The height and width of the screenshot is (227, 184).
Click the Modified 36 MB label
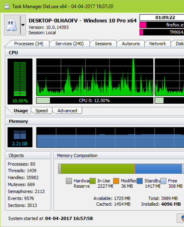[x=129, y=184]
